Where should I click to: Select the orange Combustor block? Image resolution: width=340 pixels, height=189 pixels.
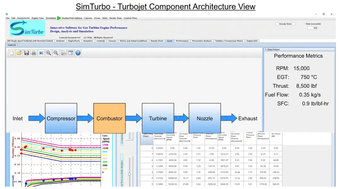click(x=109, y=118)
